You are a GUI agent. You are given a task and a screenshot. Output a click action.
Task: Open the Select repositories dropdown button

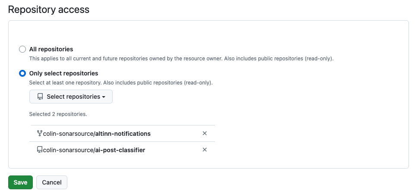pyautogui.click(x=71, y=97)
